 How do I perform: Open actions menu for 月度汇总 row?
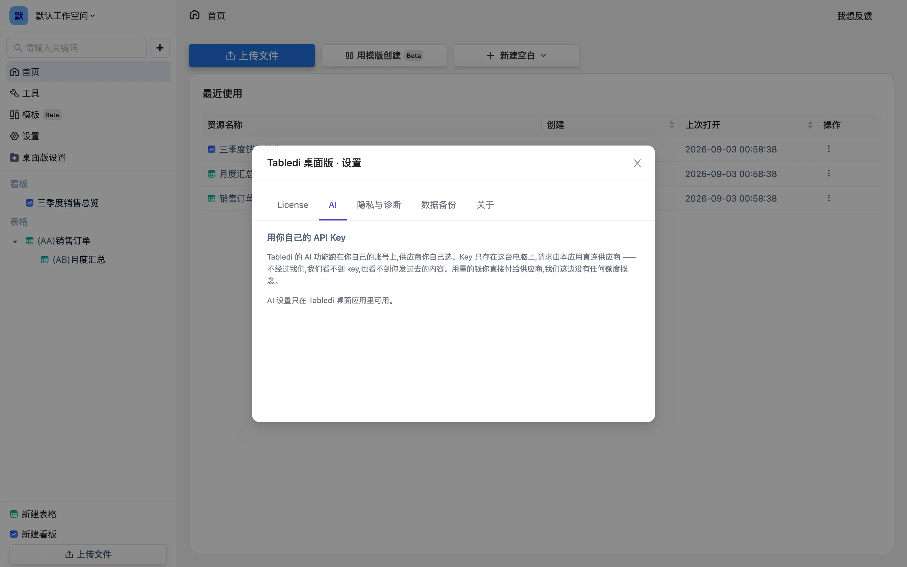coord(829,173)
